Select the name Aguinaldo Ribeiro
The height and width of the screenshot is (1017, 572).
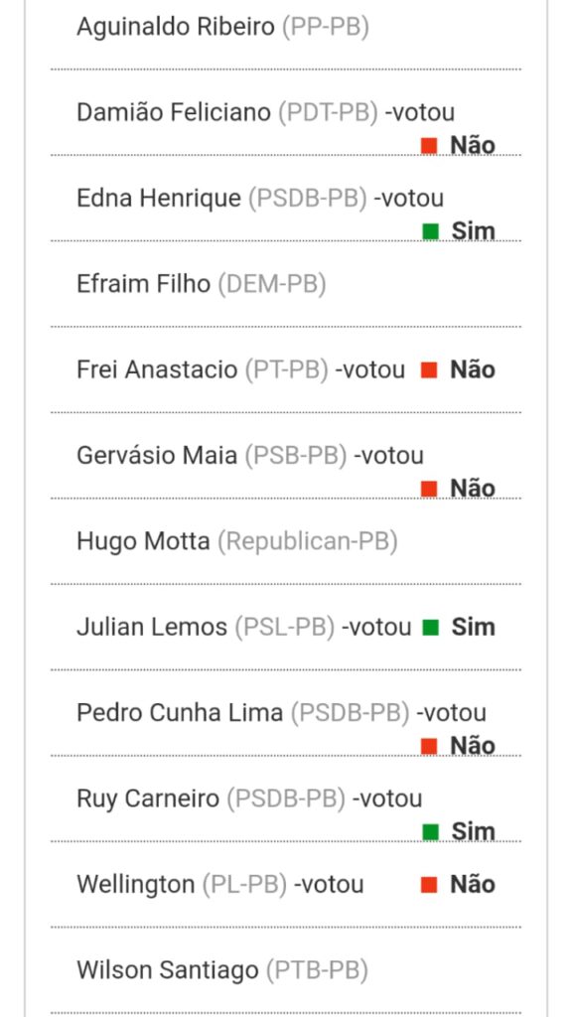(175, 28)
